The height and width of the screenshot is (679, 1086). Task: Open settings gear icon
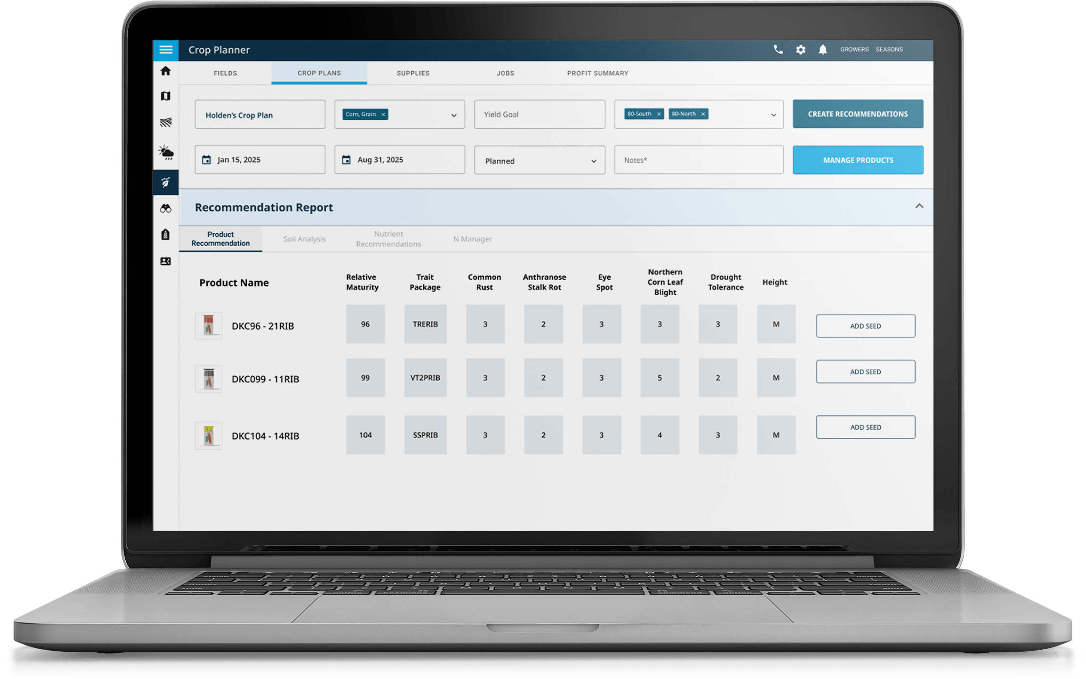(x=801, y=50)
